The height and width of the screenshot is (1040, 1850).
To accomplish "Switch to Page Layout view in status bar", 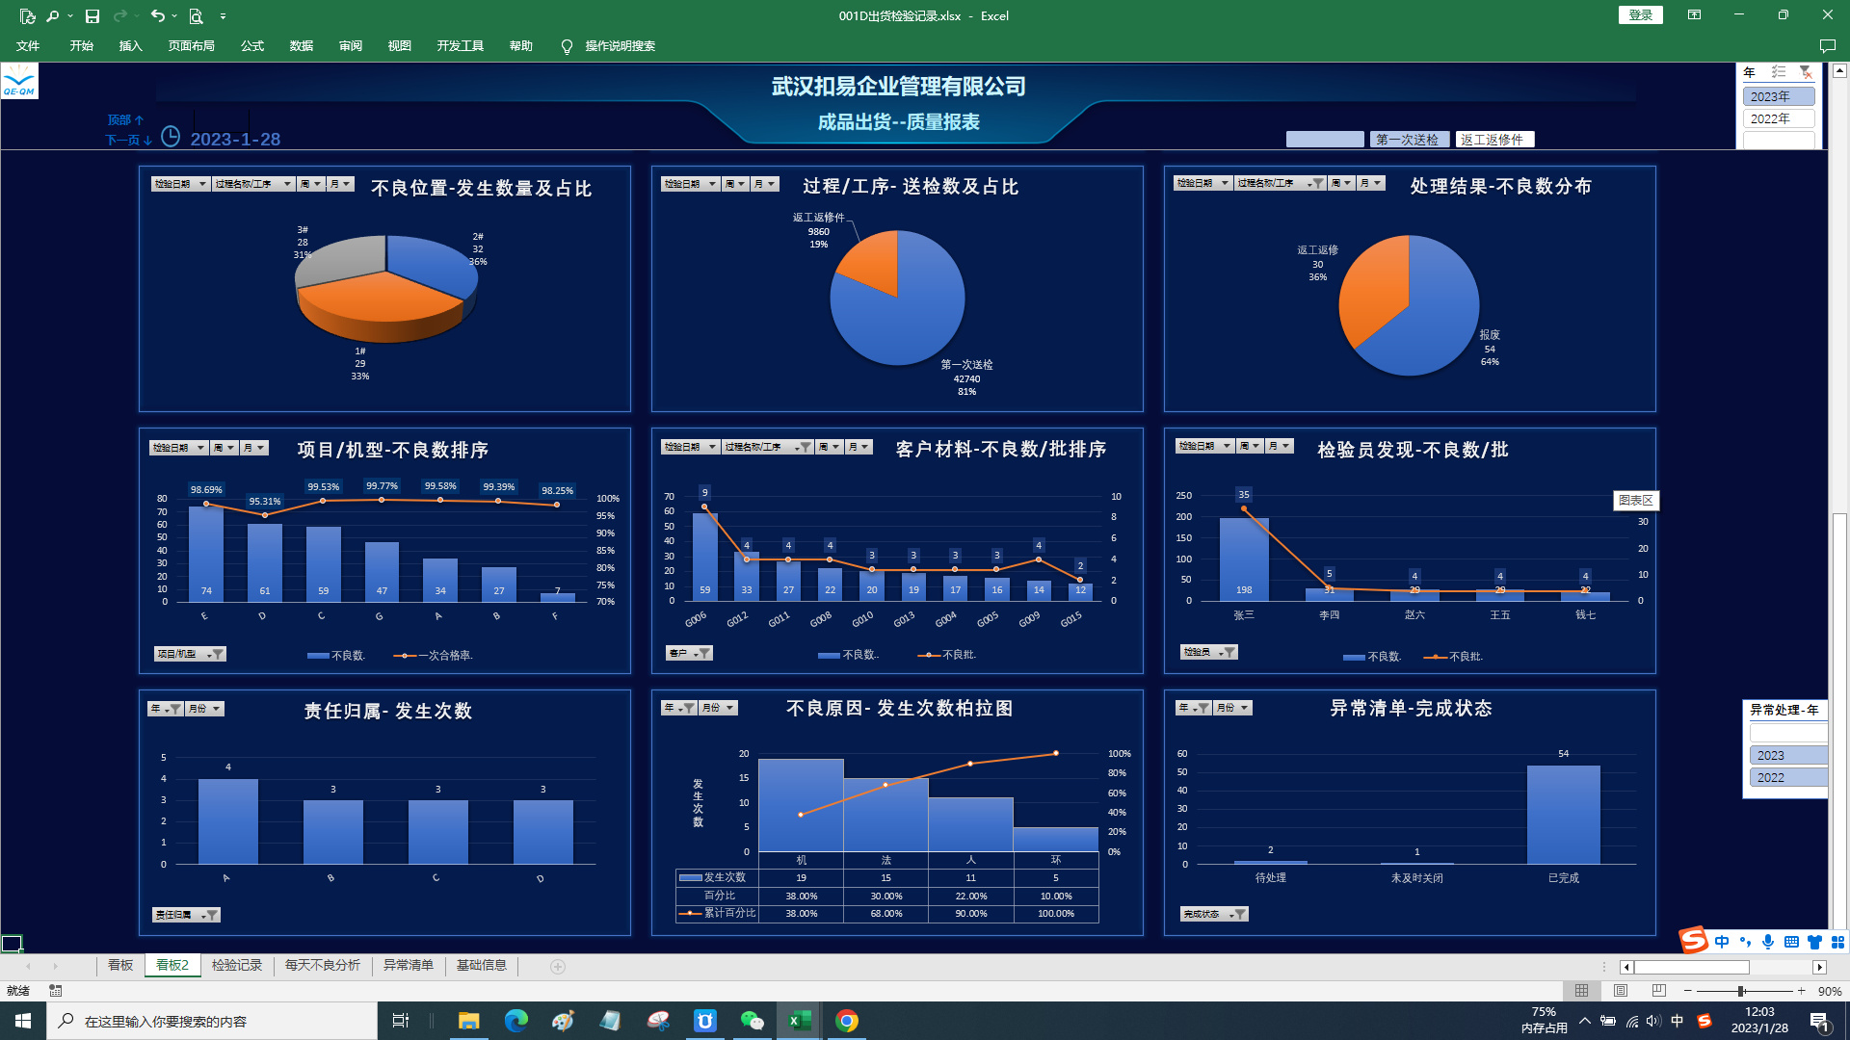I will pyautogui.click(x=1621, y=991).
